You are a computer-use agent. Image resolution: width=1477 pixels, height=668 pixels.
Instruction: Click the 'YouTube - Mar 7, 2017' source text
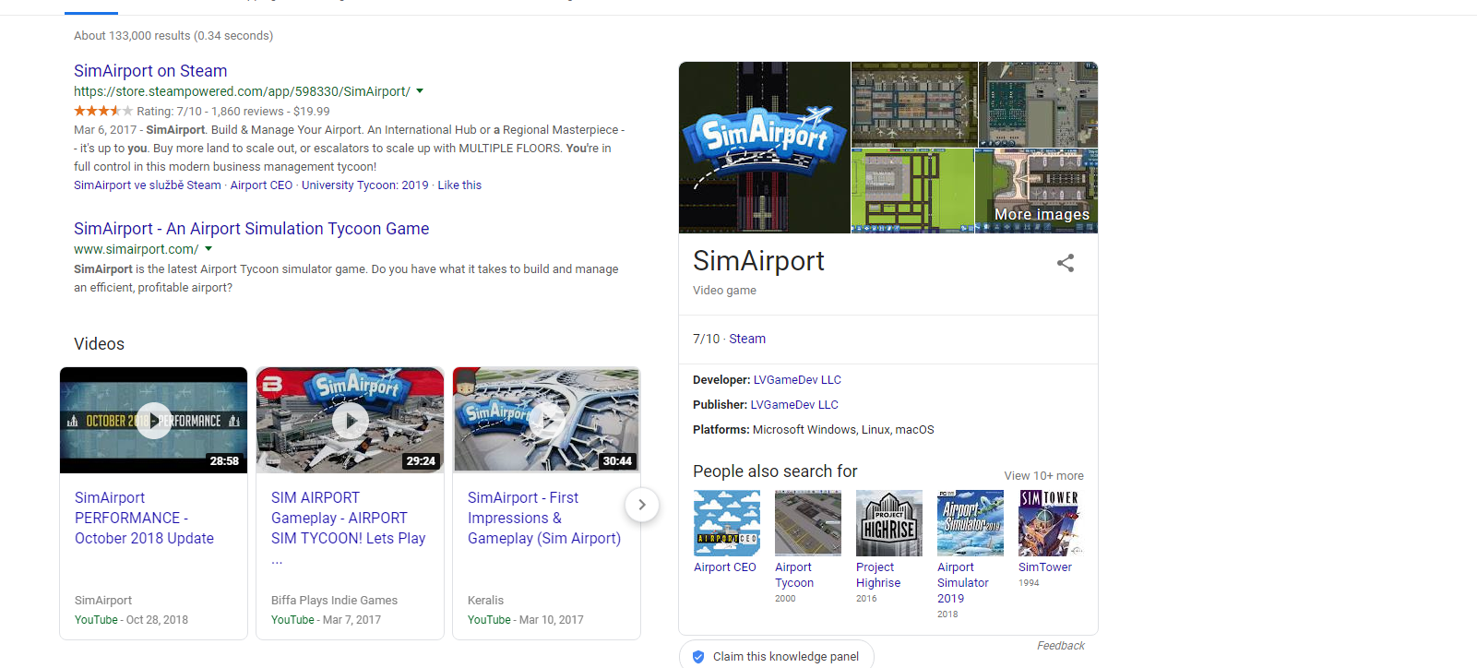click(x=326, y=620)
